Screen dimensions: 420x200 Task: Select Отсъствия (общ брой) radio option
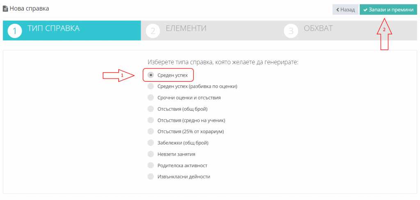coord(151,109)
